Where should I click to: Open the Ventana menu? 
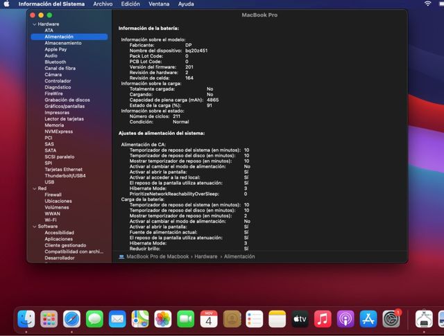159,4
